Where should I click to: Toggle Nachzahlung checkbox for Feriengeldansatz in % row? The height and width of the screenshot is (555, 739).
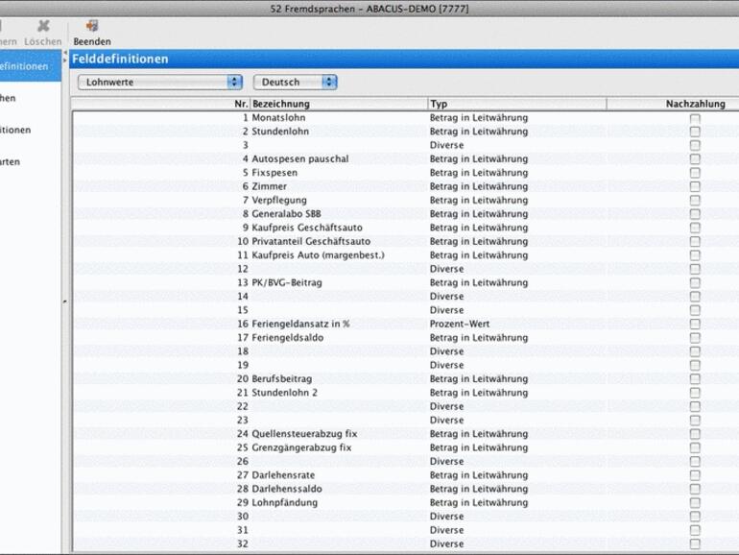695,325
